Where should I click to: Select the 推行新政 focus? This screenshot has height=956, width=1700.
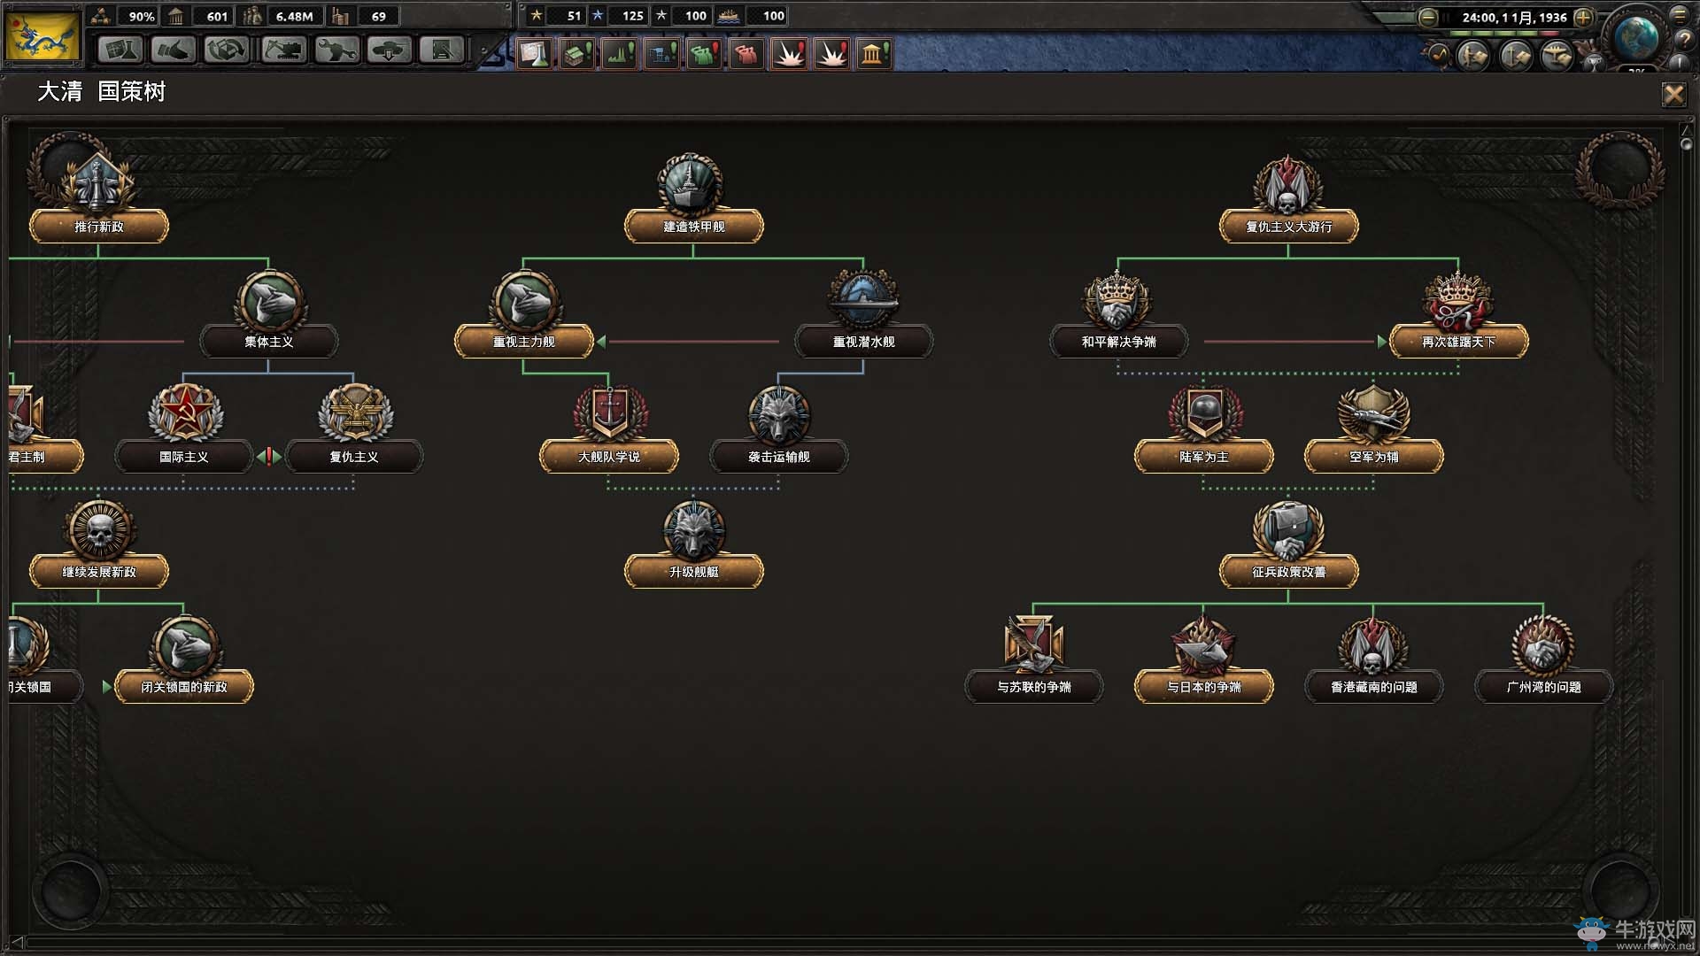[x=99, y=227]
